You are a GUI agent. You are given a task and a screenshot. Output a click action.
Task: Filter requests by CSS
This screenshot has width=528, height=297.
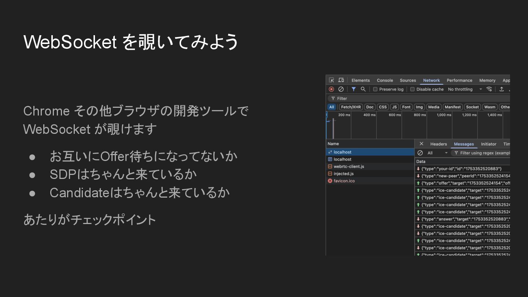pos(383,107)
